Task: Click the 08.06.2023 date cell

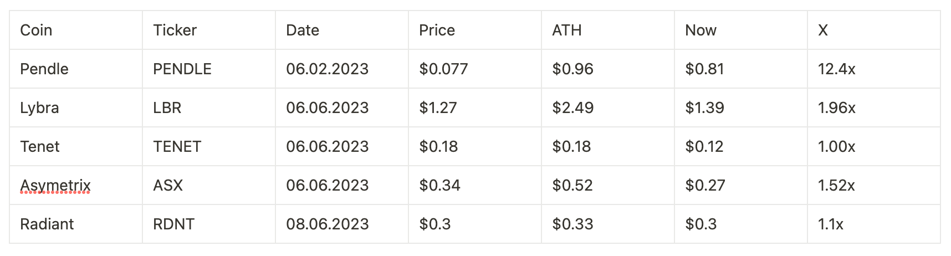Action: (342, 224)
